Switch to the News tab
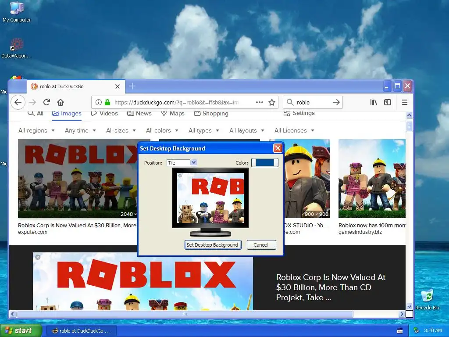This screenshot has width=449, height=337. pos(139,114)
